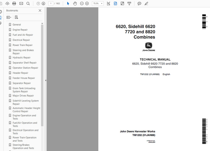This screenshot has height=151, width=210.
Task: Open Engine Operation and Tests bookmark
Action: [x=24, y=117]
